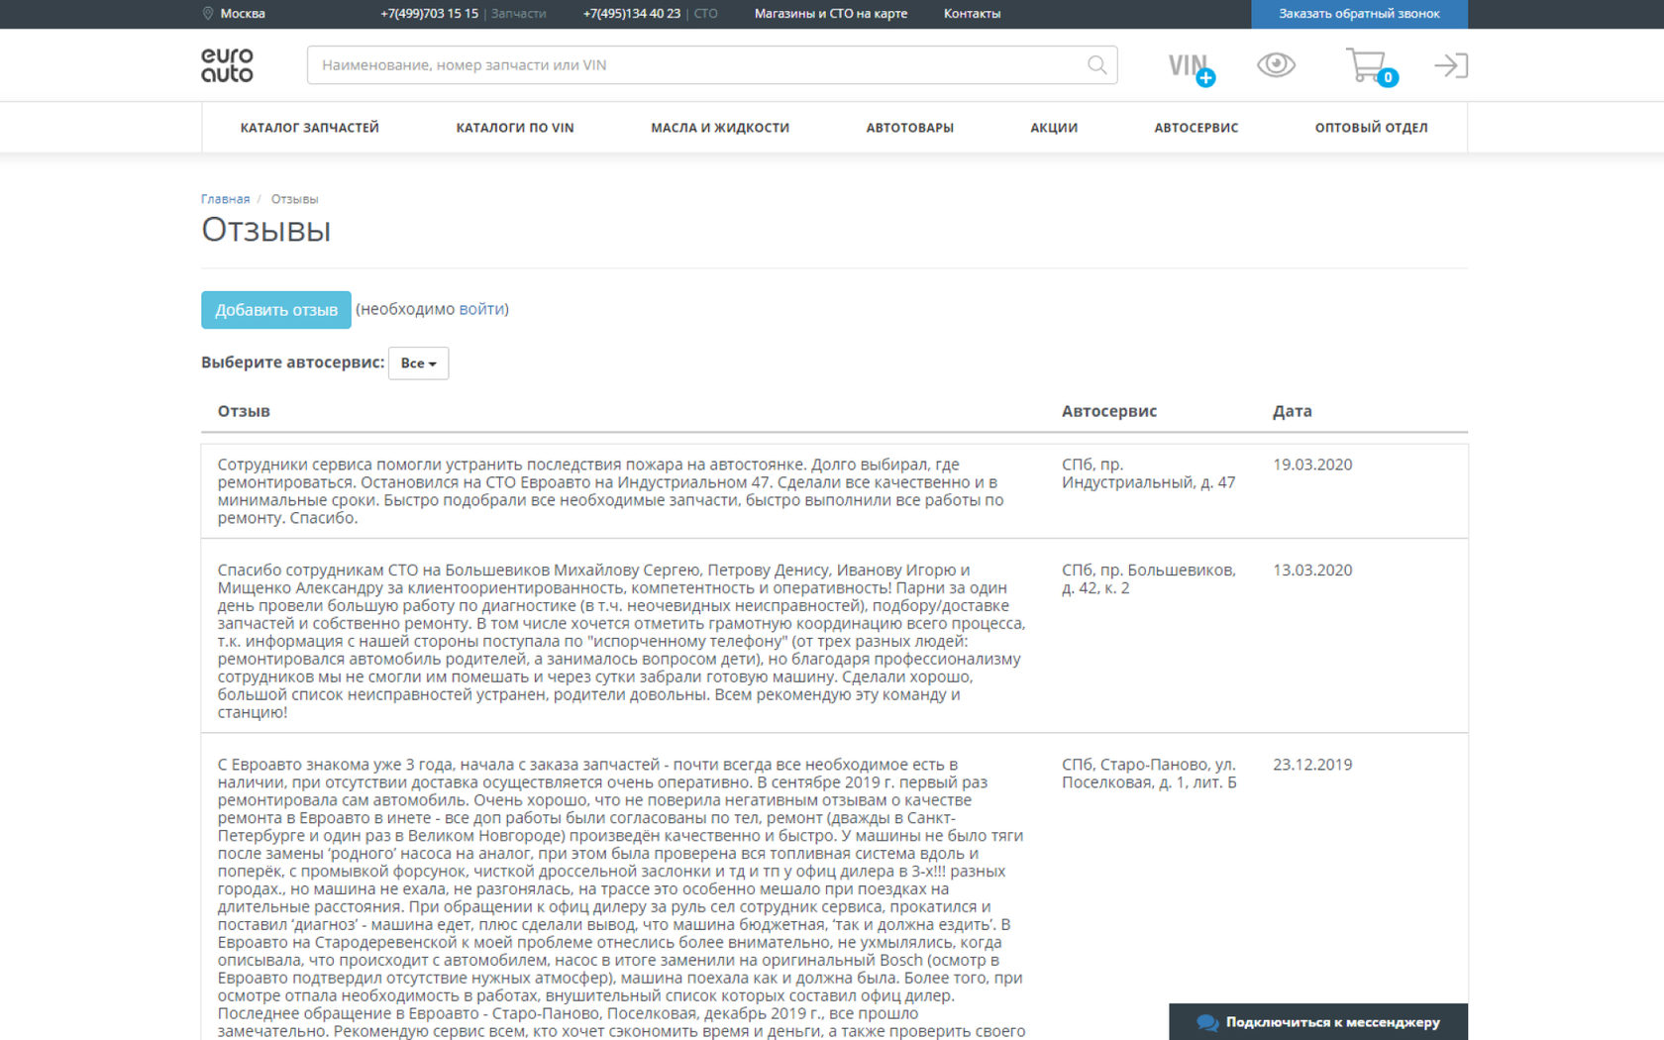Click the Отзывы page heading

coord(266,230)
